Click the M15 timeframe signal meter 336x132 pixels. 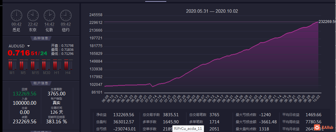tap(34, 65)
